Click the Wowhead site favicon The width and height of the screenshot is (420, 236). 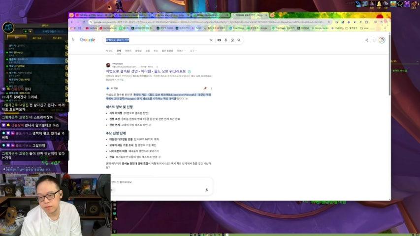(108, 65)
